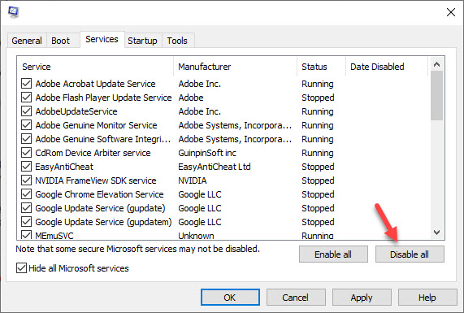Viewport: 464px width, 313px height.
Task: Select the Adobe Acrobat Update Service name
Action: (95, 84)
